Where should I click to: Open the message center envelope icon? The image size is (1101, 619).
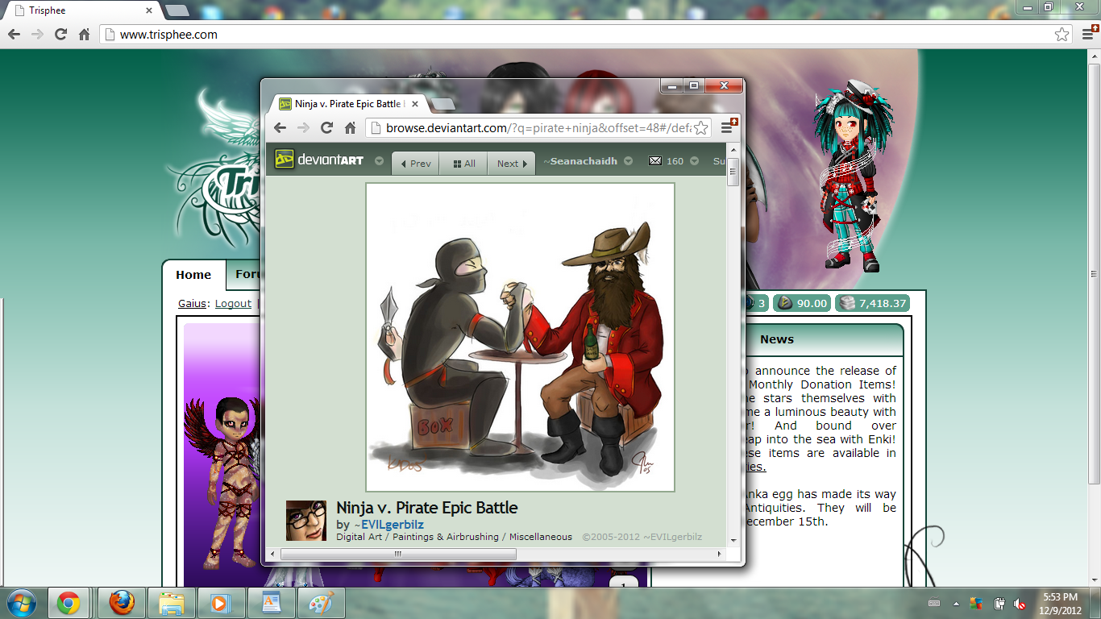[x=655, y=161]
